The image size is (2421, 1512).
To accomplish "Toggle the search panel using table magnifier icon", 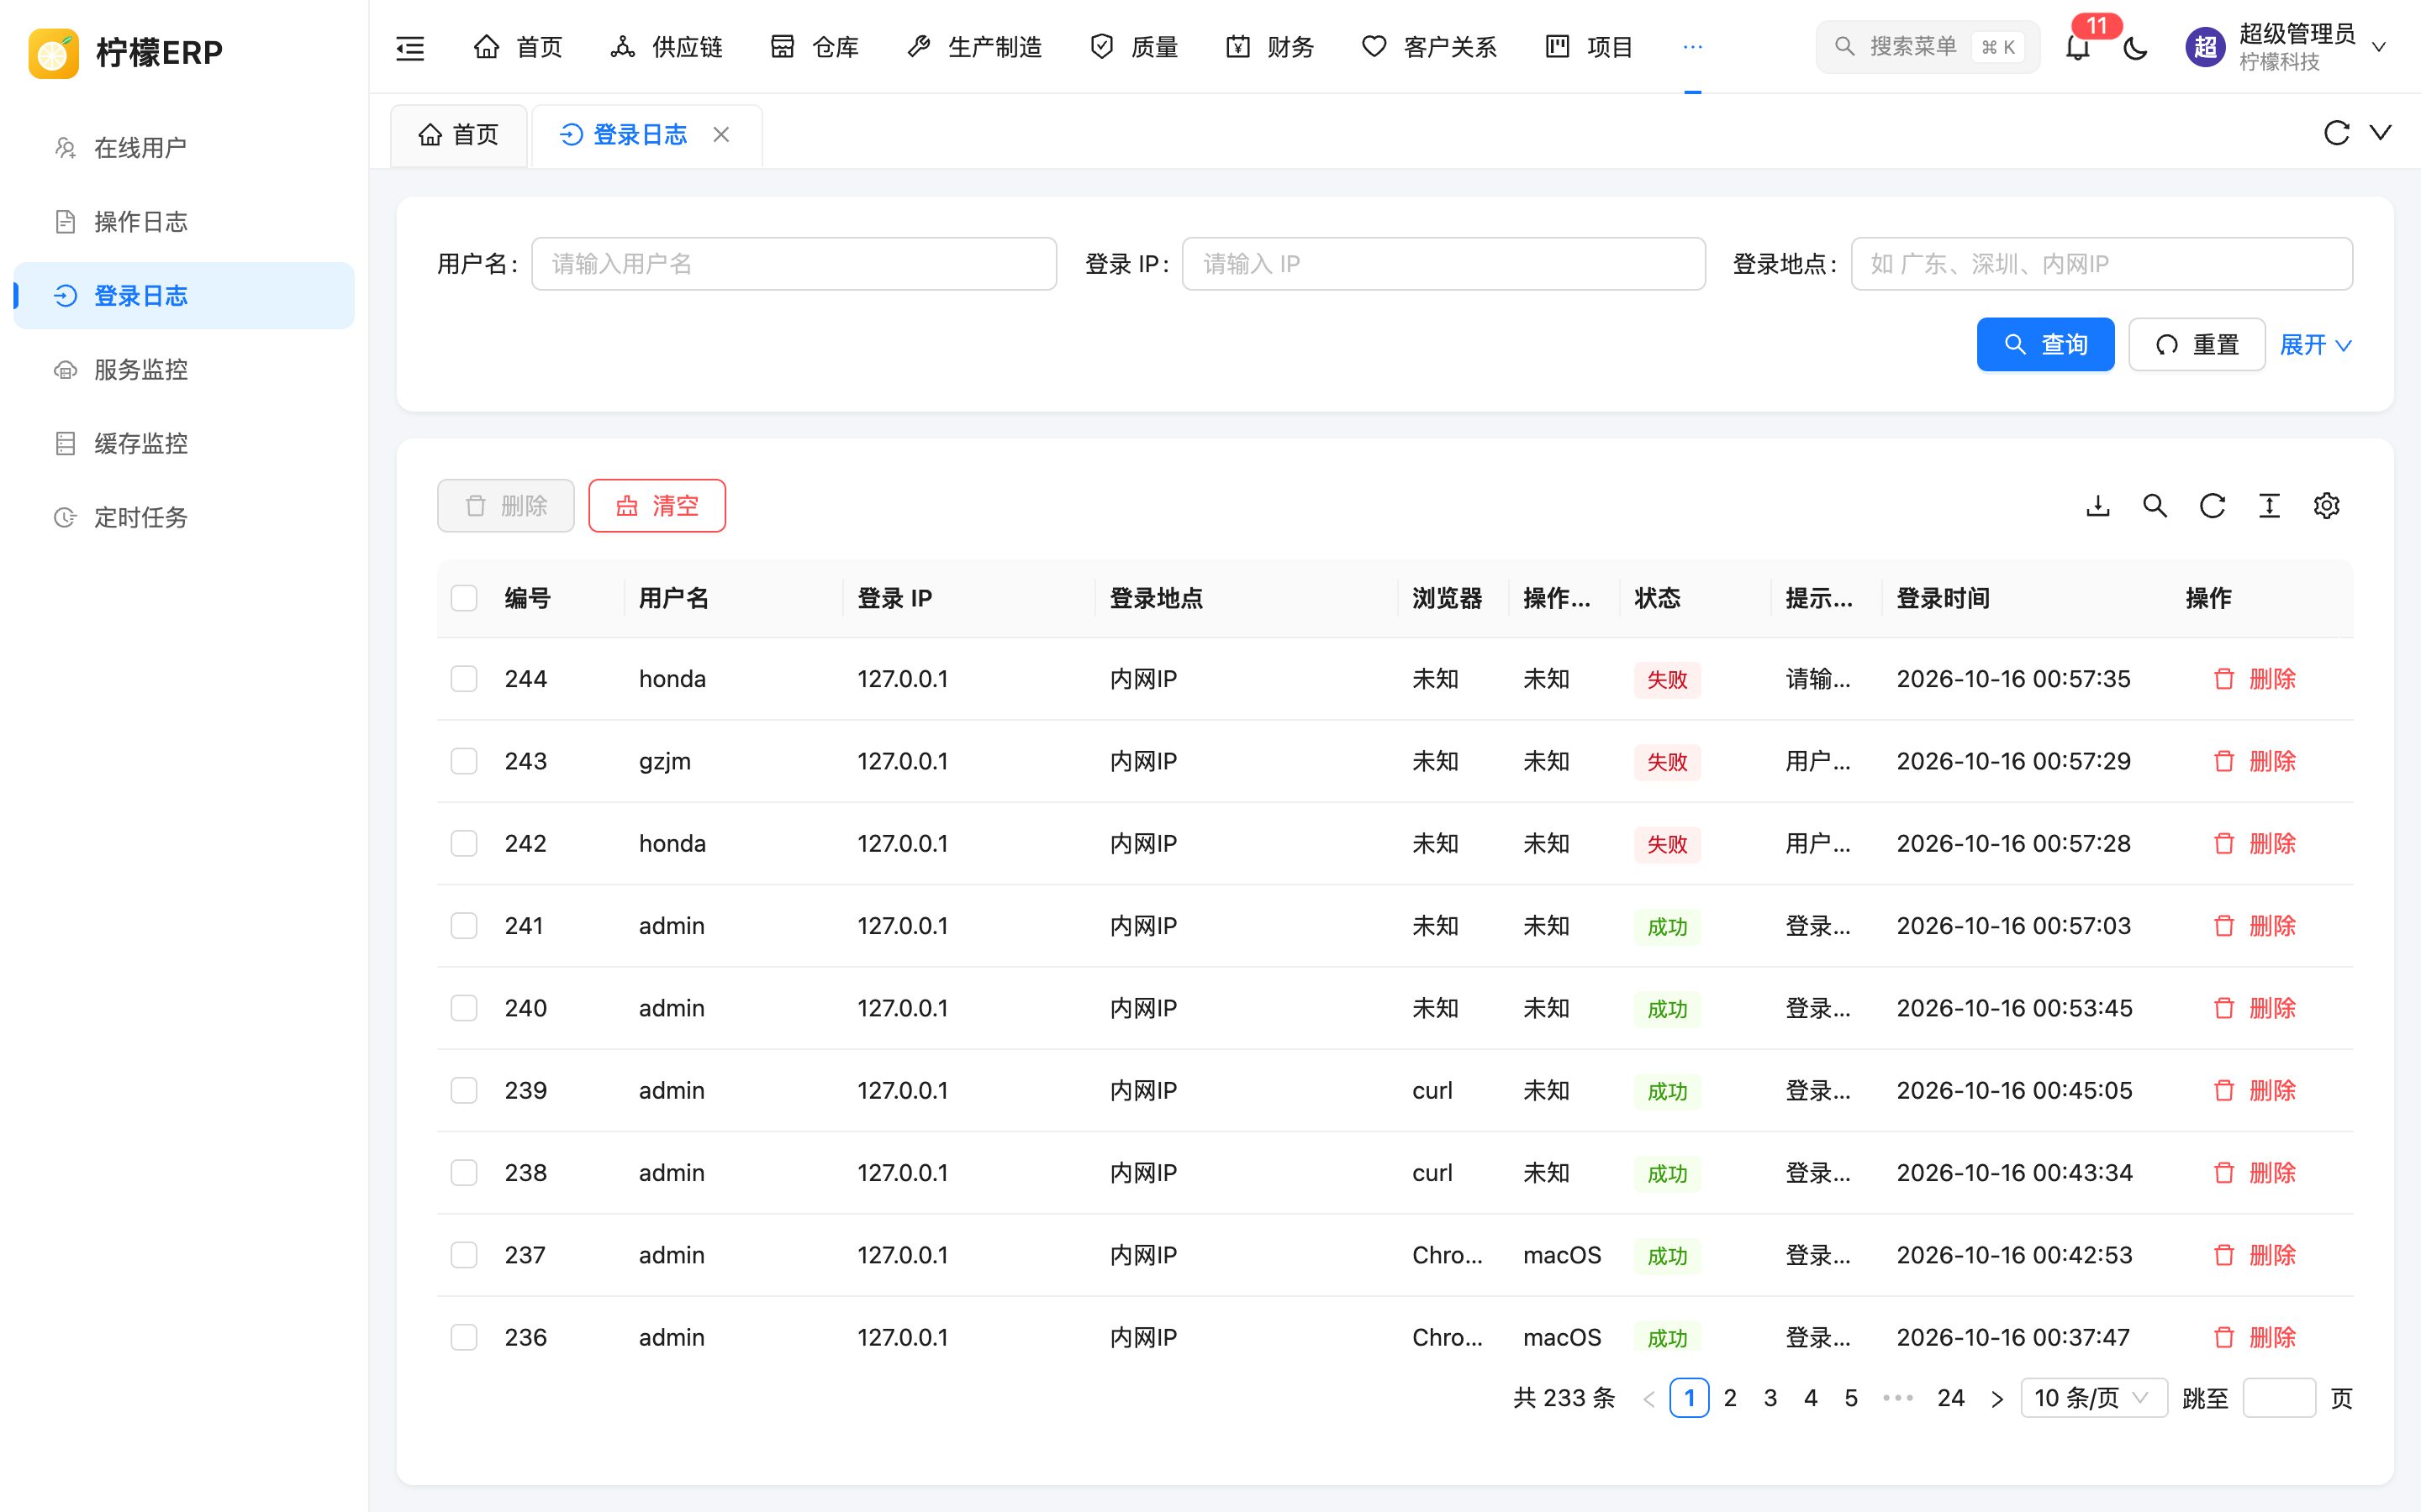I will pos(2155,506).
